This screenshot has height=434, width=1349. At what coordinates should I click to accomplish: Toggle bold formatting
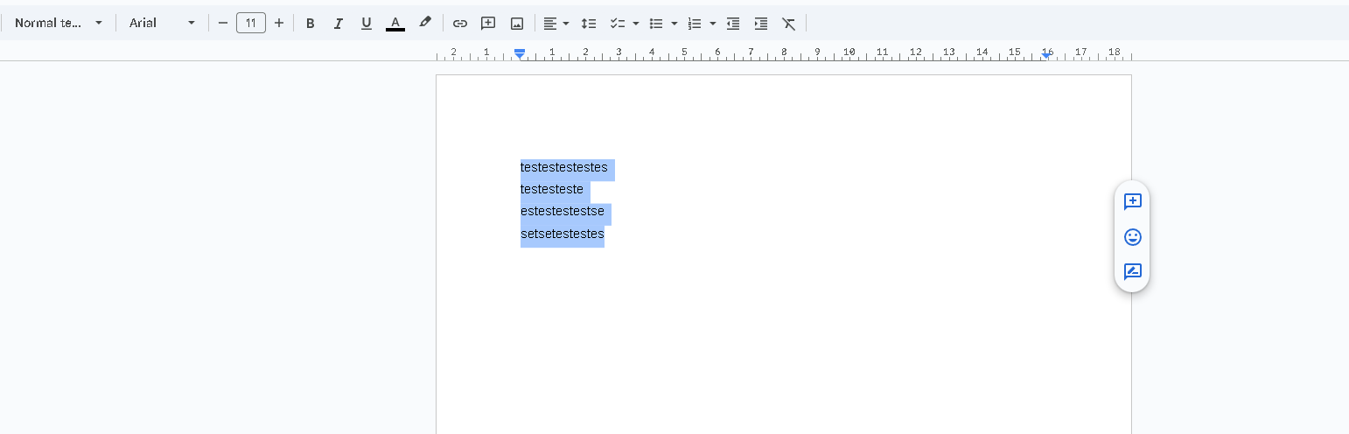coord(310,24)
